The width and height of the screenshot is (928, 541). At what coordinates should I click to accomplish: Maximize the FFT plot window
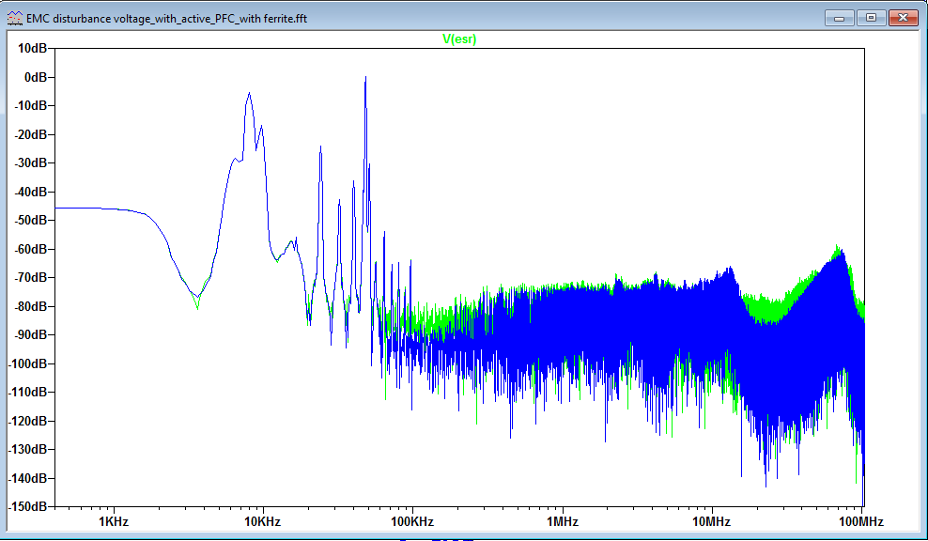872,18
